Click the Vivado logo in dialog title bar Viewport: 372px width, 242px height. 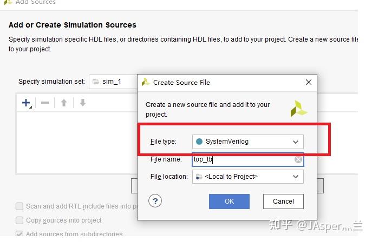[x=146, y=82]
